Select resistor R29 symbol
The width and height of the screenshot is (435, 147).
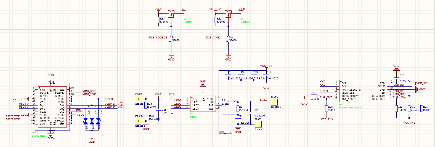point(396,109)
